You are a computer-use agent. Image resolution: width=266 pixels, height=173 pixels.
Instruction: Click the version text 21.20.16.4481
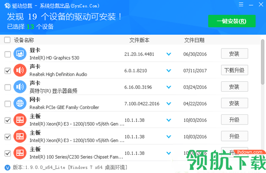[x=139, y=54]
